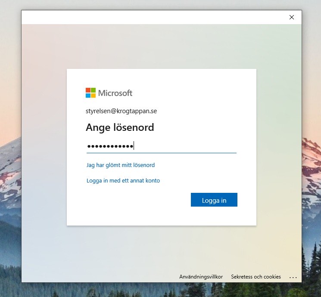Viewport: 321px width, 297px height.
Task: Click the 'Ange lösenord' heading
Action: click(120, 127)
